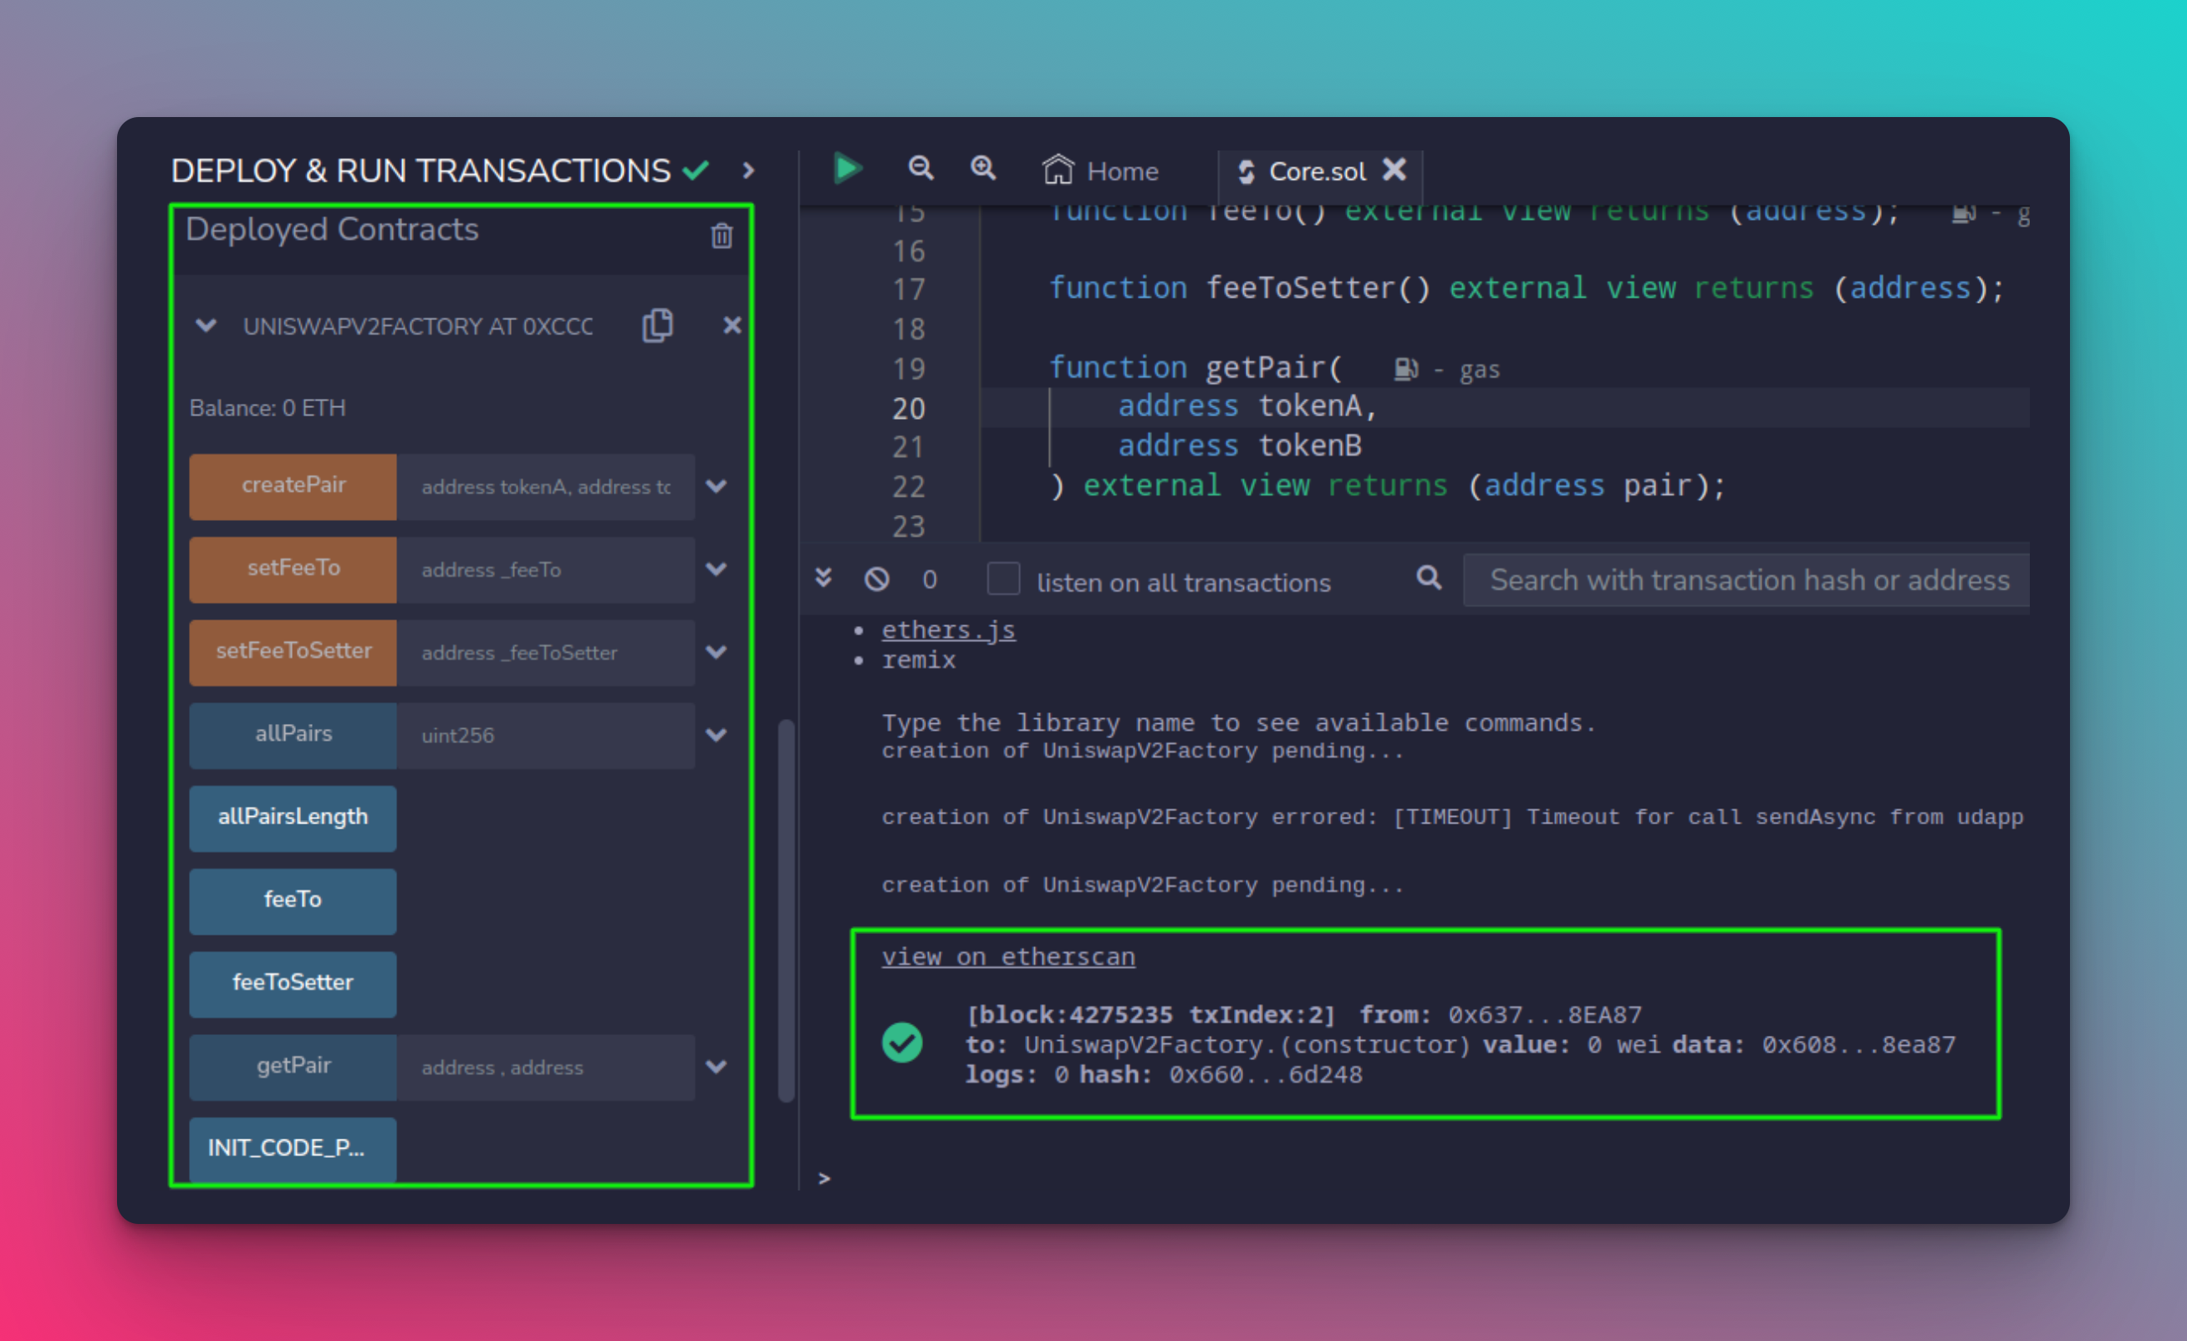Click the transaction hash search field
2187x1341 pixels.
pos(1745,579)
